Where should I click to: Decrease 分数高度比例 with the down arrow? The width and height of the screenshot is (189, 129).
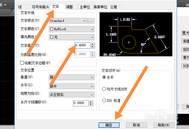[92, 56]
